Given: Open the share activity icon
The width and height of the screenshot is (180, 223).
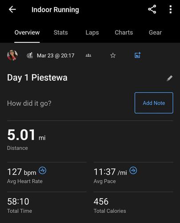Looking at the screenshot, I should (x=152, y=9).
